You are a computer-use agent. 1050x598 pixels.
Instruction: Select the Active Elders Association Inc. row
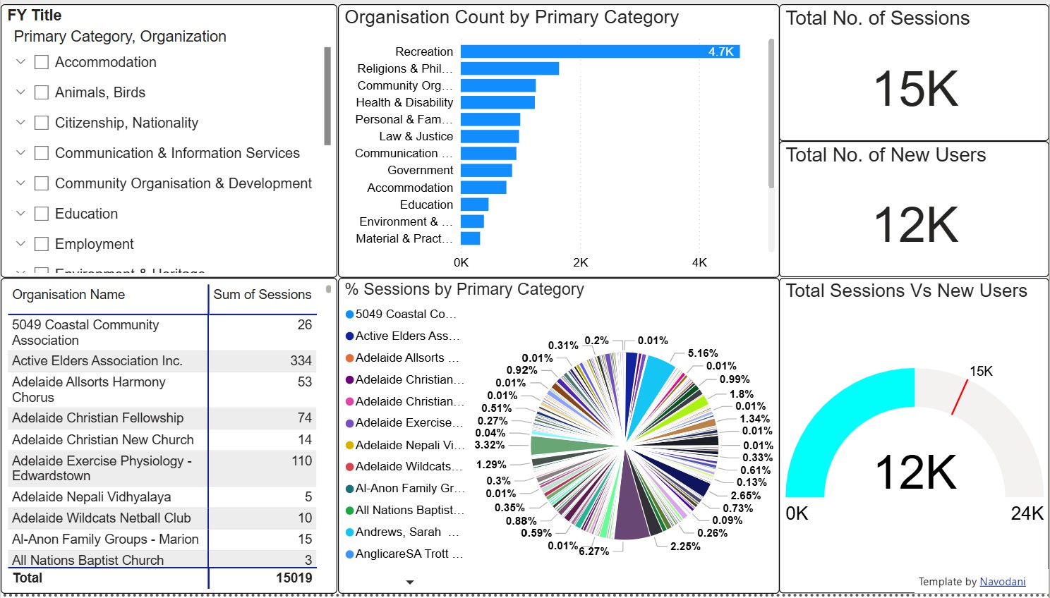[97, 361]
